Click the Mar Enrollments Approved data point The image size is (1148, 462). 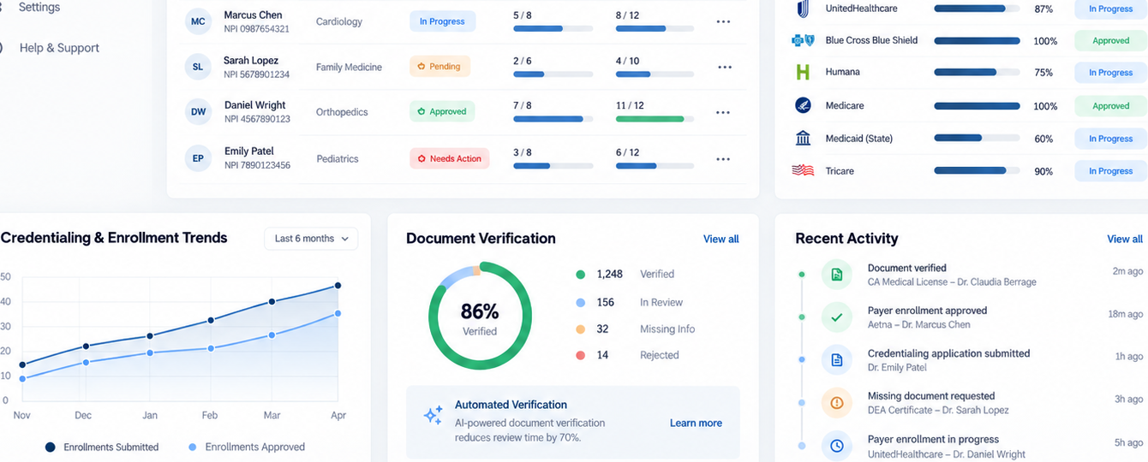tap(272, 335)
